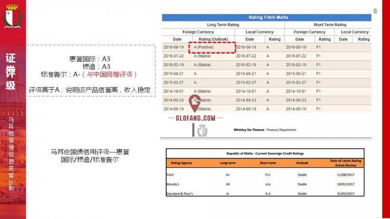Select the 'Moody's' agency row label

[x=173, y=184]
